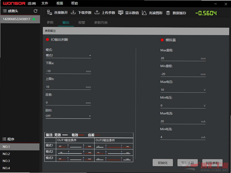Image resolution: width=231 pixels, height=173 pixels.
Task: Click the OUT1输出条件 column header
Action: (67, 140)
